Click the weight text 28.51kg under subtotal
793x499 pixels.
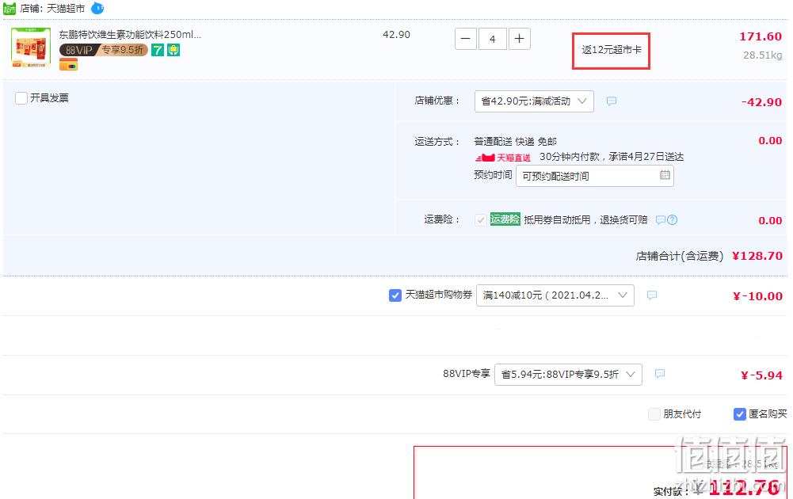[x=762, y=55]
